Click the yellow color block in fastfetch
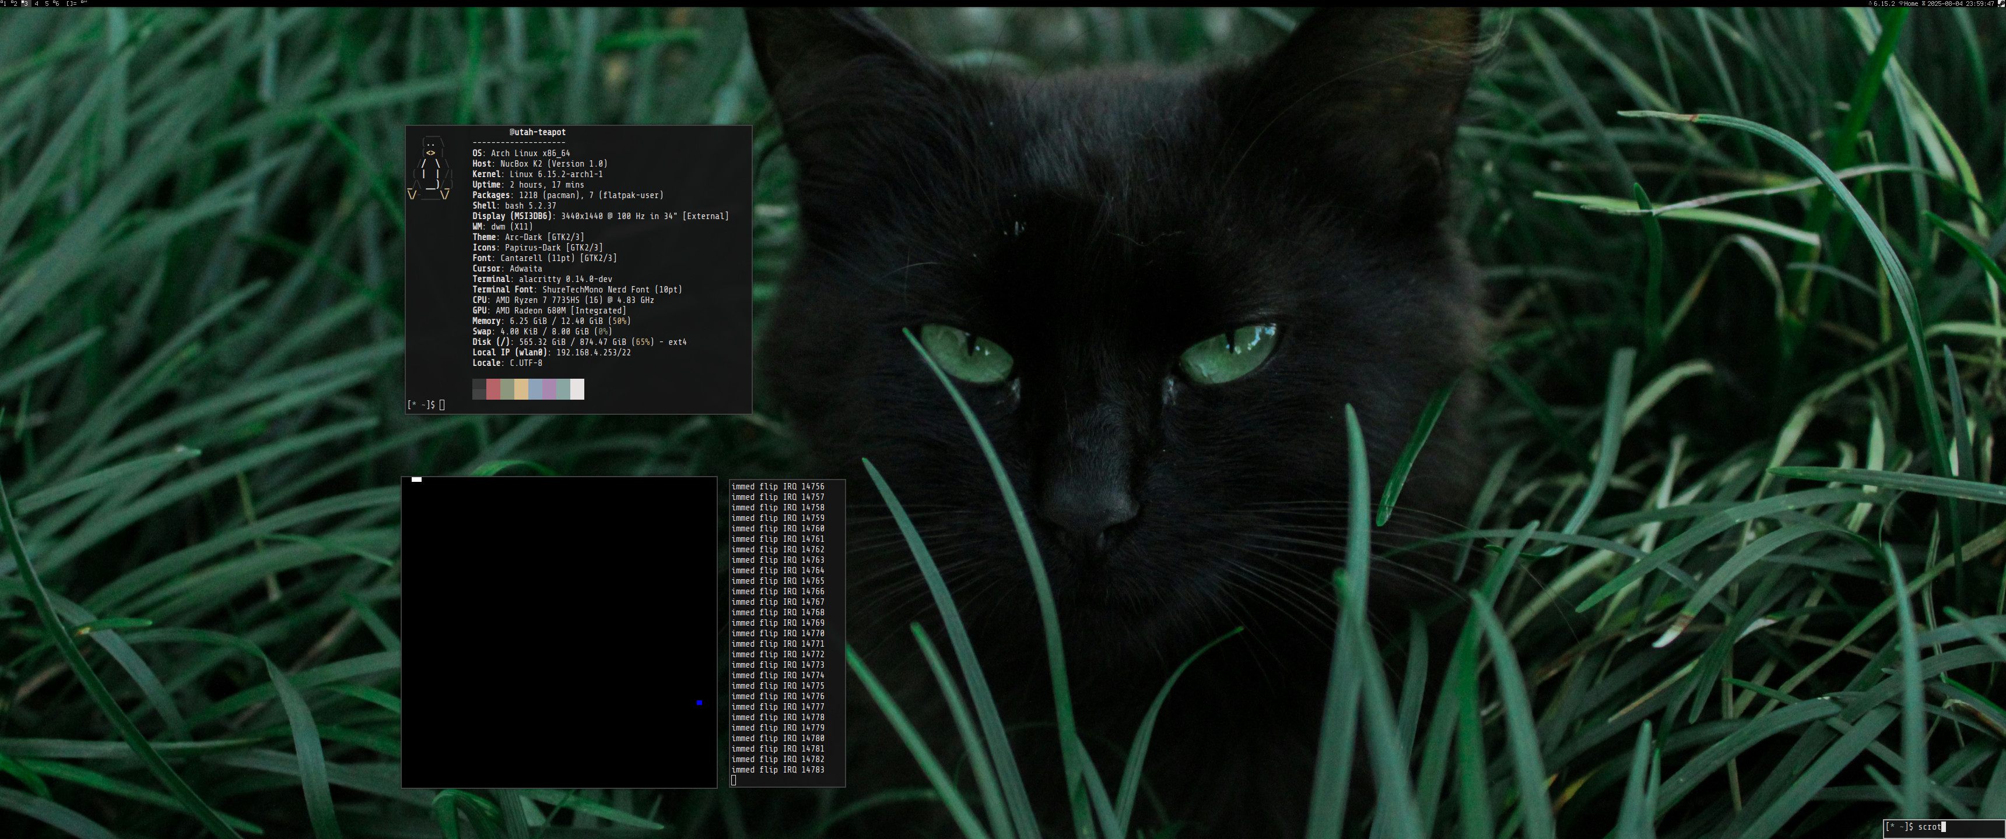Screen dimensions: 2006x839 coord(521,389)
